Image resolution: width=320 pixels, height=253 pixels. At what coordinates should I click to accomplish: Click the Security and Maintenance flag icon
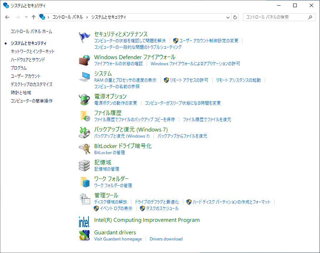(x=84, y=37)
